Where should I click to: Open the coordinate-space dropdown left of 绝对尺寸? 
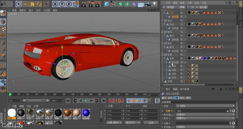pyautogui.click(x=114, y=123)
